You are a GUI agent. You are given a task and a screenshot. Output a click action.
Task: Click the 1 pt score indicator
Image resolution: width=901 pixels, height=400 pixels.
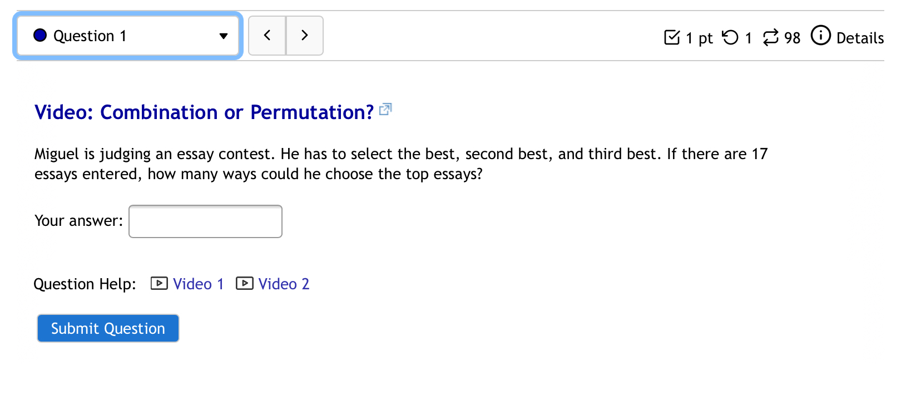pyautogui.click(x=699, y=38)
